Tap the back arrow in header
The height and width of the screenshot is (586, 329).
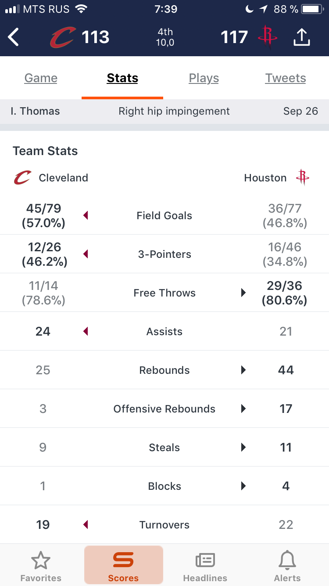(x=14, y=37)
